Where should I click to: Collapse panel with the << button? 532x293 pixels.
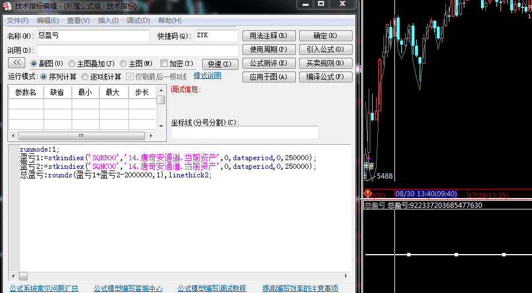click(x=17, y=63)
